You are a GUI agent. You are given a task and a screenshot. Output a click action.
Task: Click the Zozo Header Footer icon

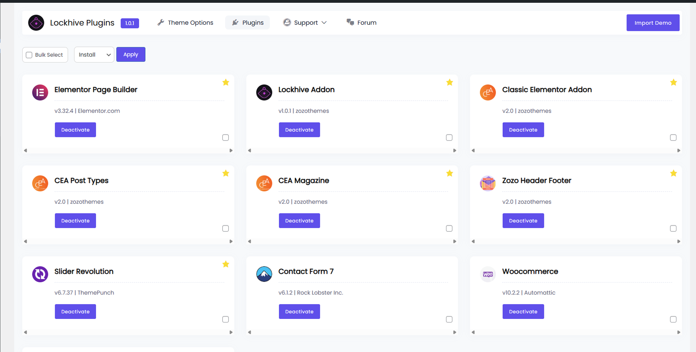[x=488, y=183]
